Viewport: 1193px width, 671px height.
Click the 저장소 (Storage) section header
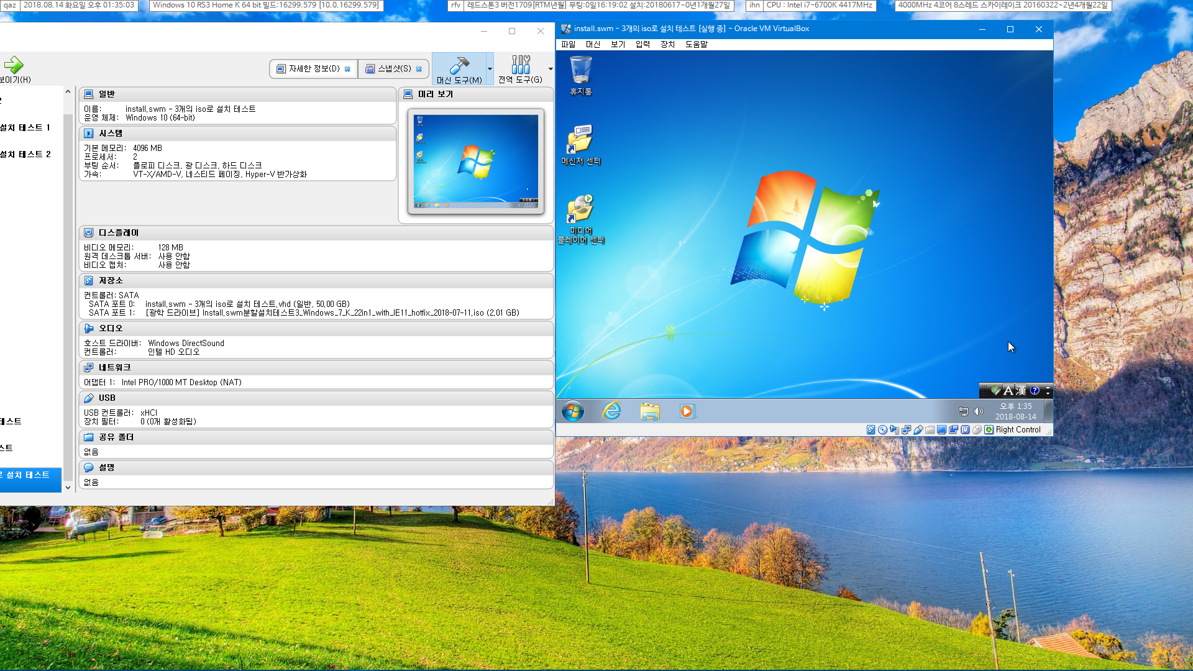316,280
